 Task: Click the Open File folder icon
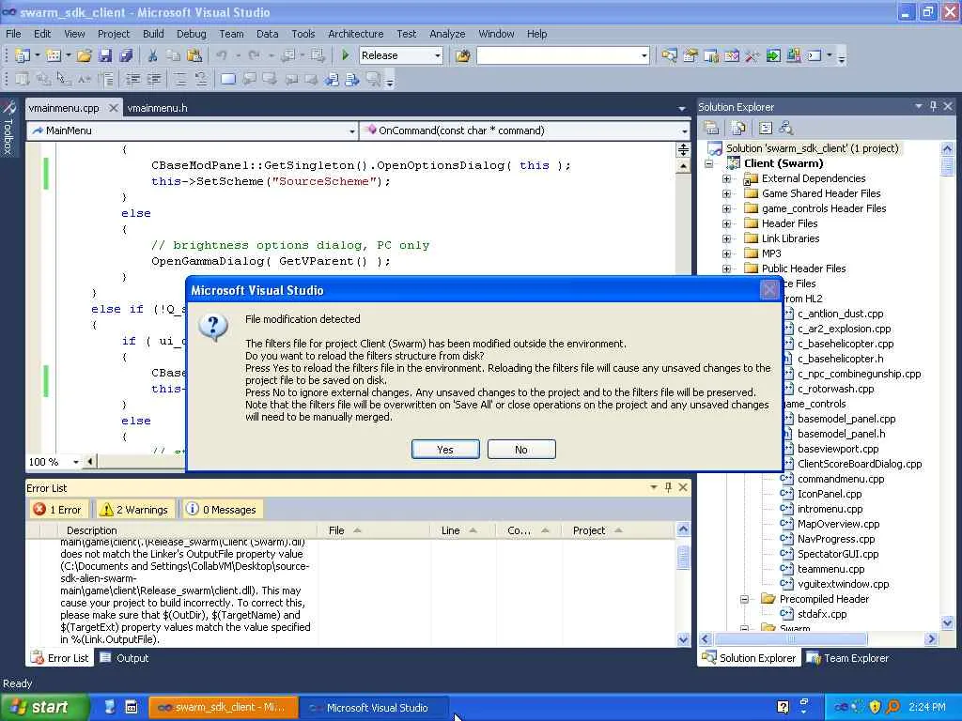tap(84, 55)
